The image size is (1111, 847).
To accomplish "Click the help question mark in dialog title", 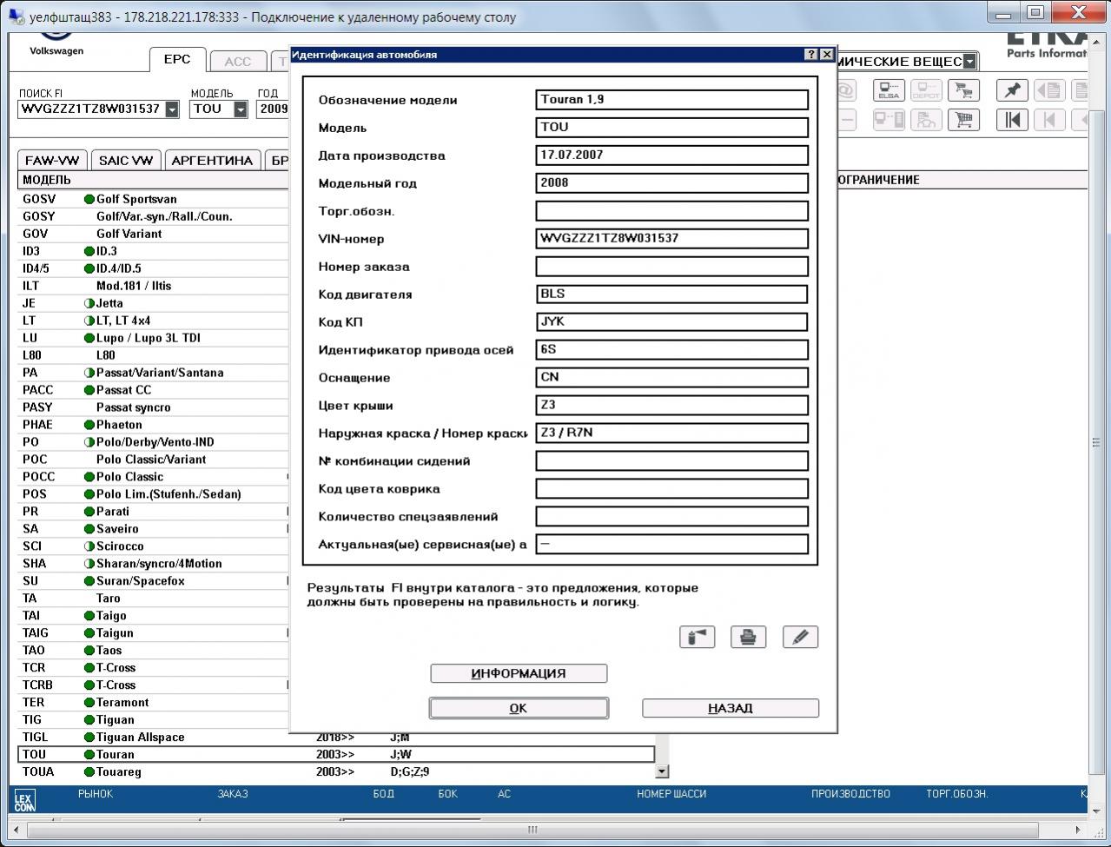I will coord(811,55).
